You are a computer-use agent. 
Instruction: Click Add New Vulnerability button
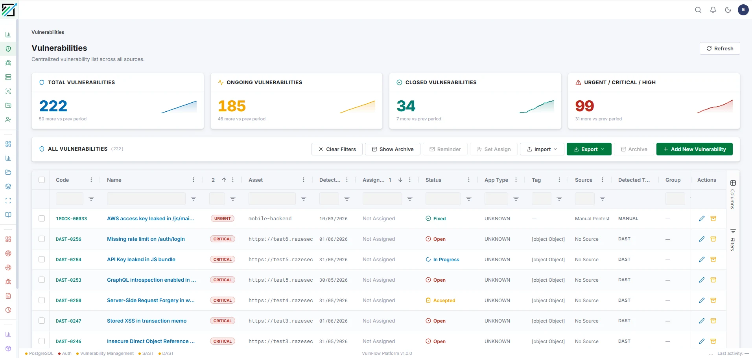pos(695,149)
